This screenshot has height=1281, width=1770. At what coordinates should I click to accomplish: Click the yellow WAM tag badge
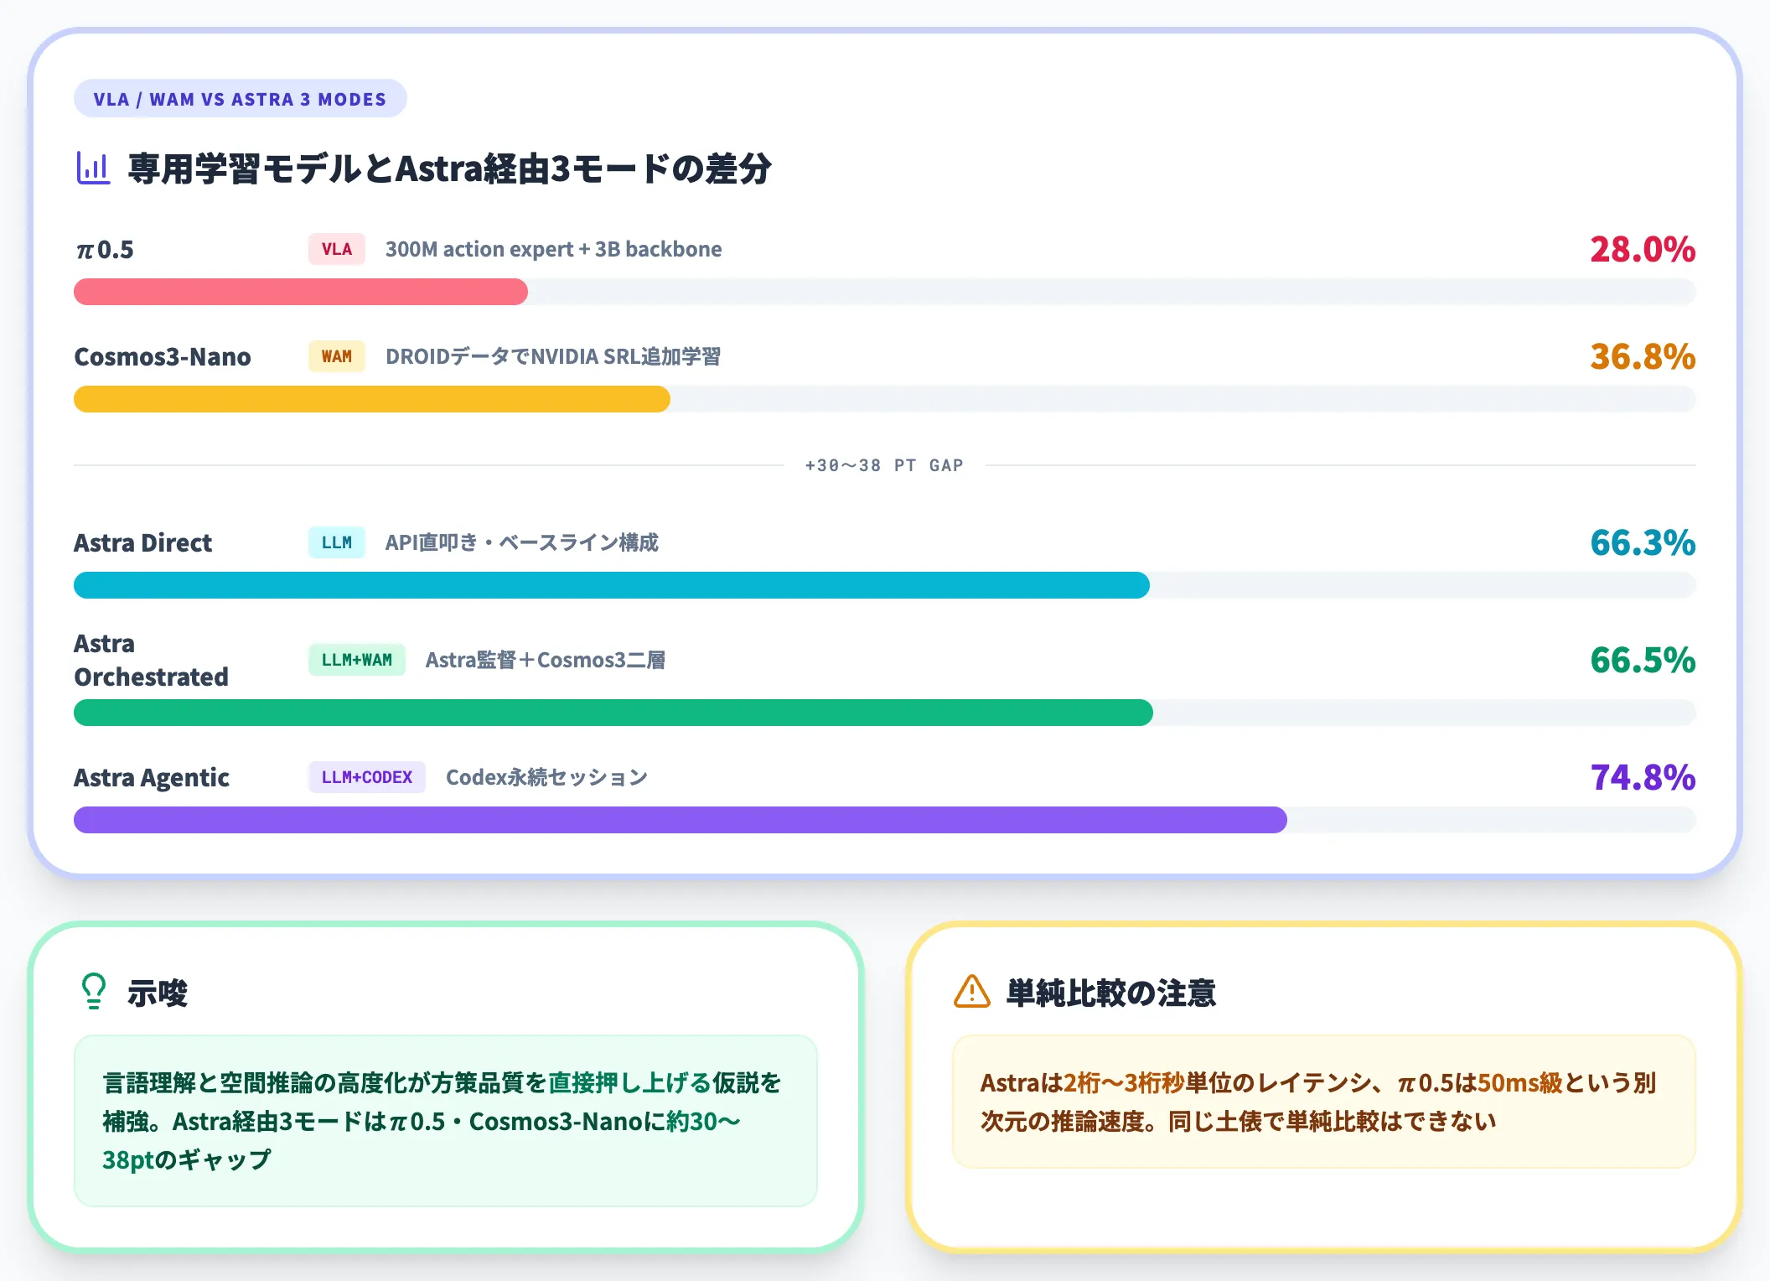336,356
